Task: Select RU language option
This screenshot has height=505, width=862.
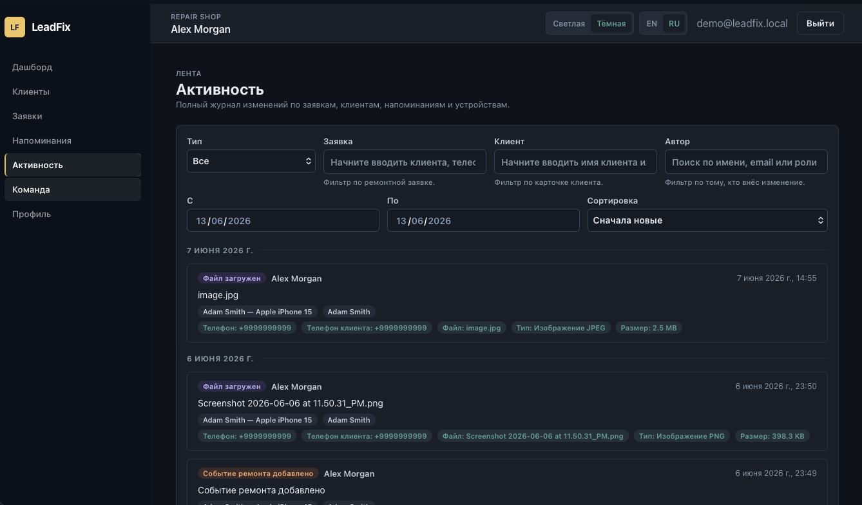Action: coord(674,24)
